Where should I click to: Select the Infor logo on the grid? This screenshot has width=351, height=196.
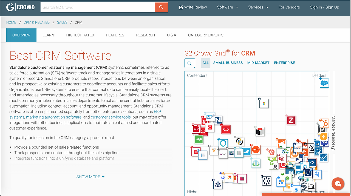pos(196,129)
